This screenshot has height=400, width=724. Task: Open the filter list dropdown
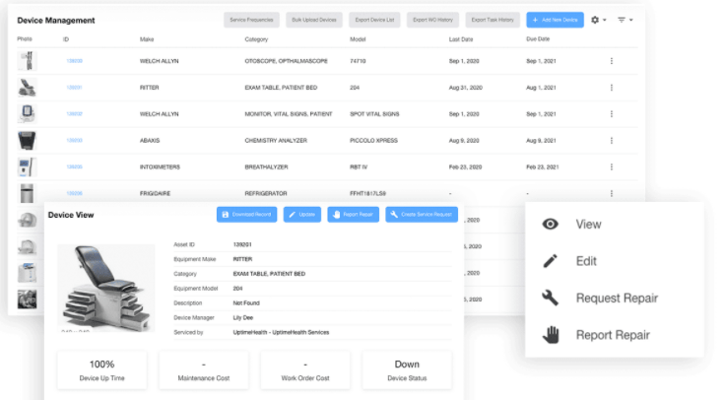point(625,20)
